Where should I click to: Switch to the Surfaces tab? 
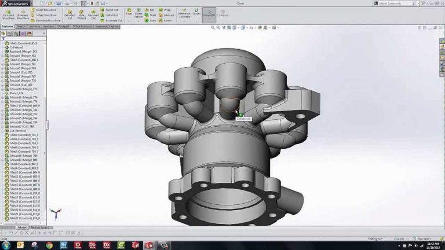[35, 26]
